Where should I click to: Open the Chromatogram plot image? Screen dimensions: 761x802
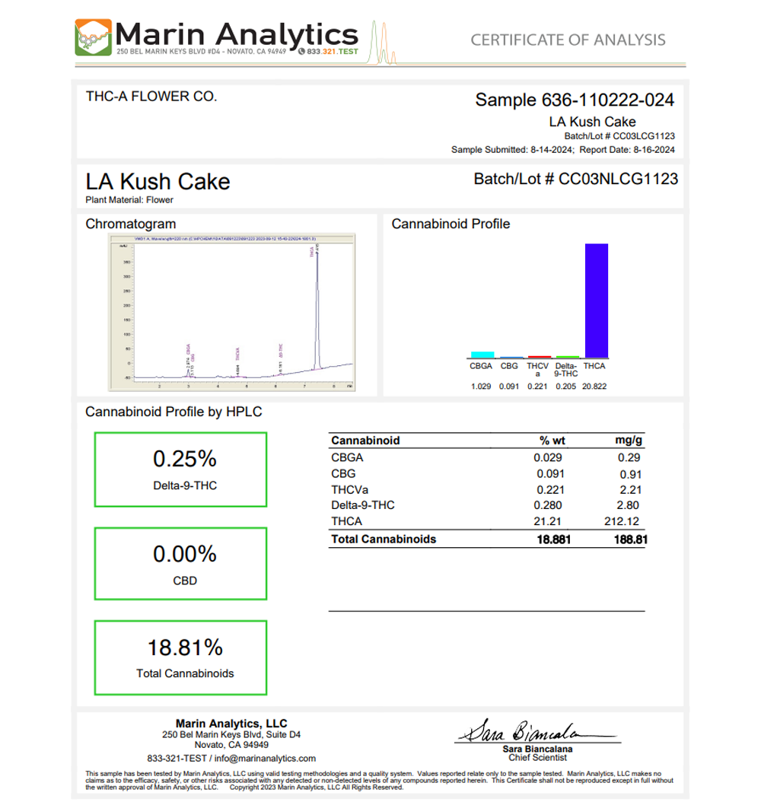pos(232,312)
